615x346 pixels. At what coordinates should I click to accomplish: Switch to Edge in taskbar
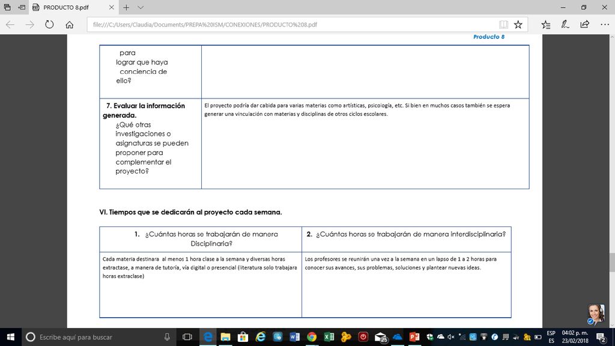[x=208, y=337]
